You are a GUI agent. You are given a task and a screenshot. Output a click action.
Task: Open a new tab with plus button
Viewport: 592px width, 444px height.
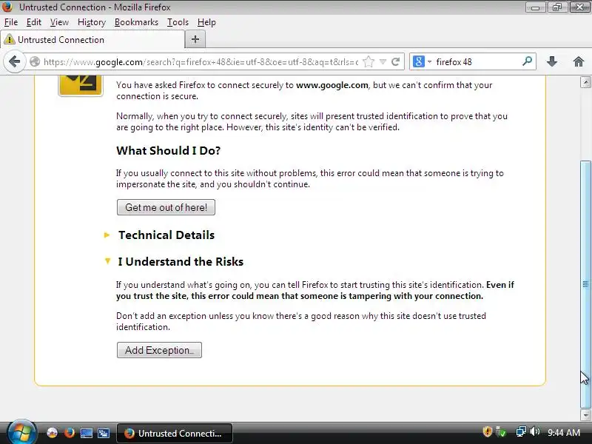[195, 39]
